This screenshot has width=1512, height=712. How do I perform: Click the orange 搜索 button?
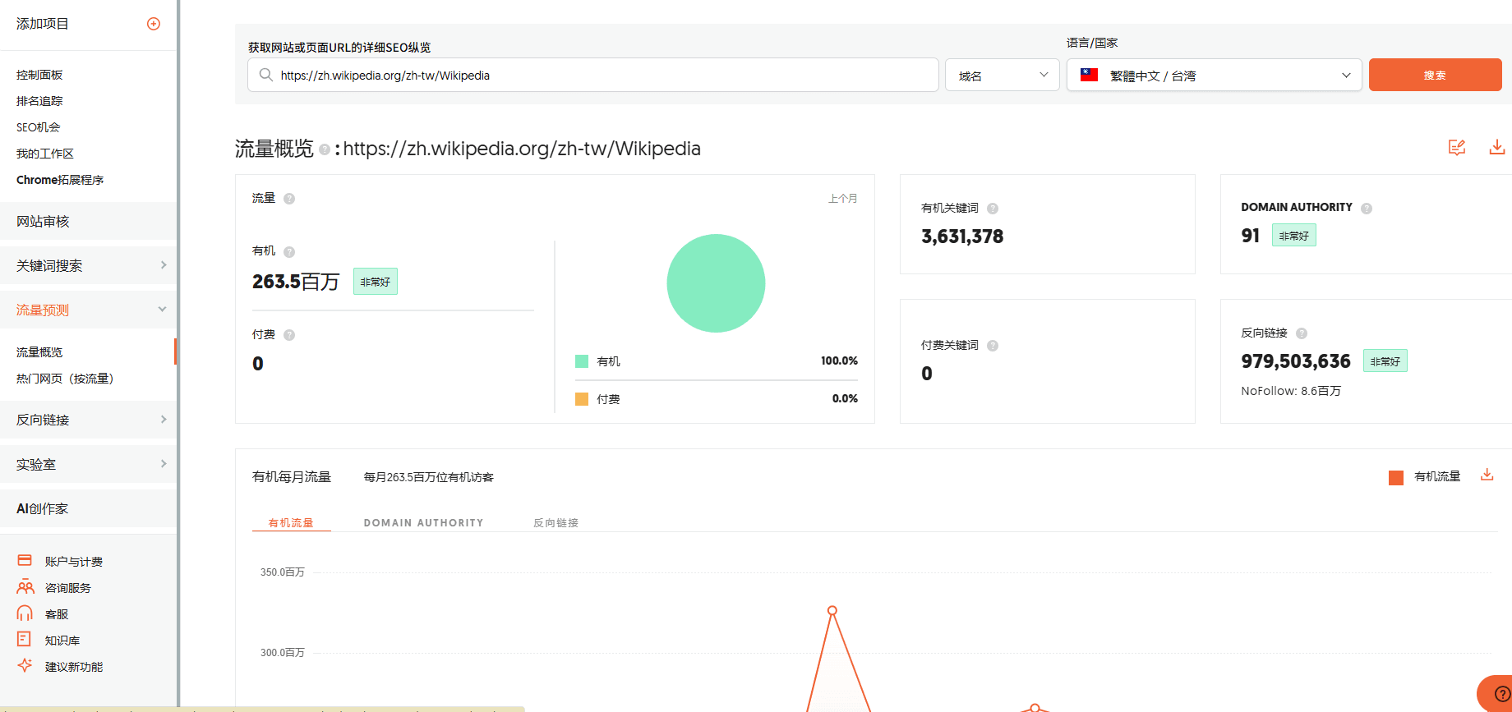point(1435,75)
